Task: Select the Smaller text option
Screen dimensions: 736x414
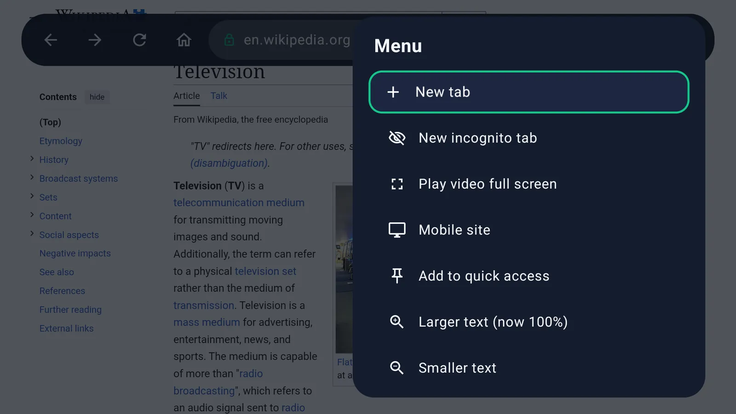Action: click(x=529, y=368)
